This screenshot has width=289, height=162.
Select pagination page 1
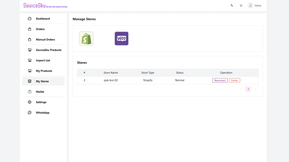coord(248,89)
